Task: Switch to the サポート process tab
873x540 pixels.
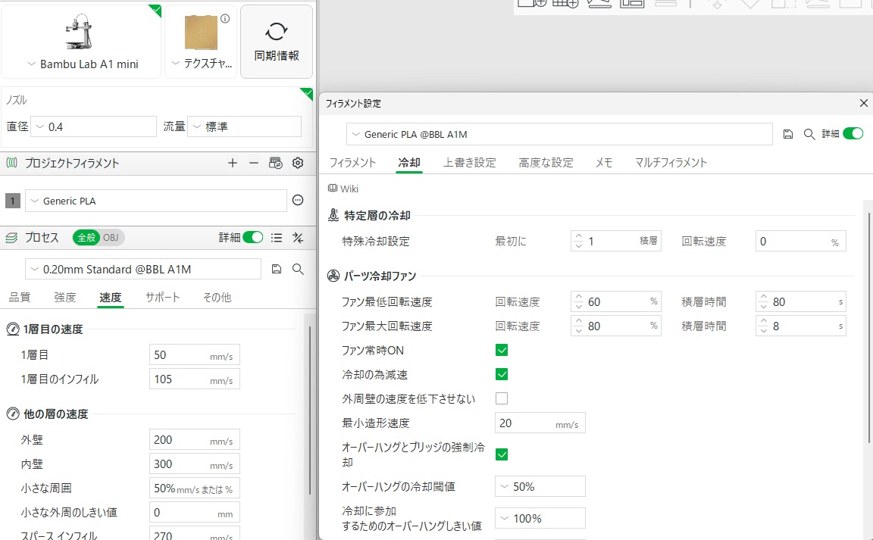Action: (162, 298)
